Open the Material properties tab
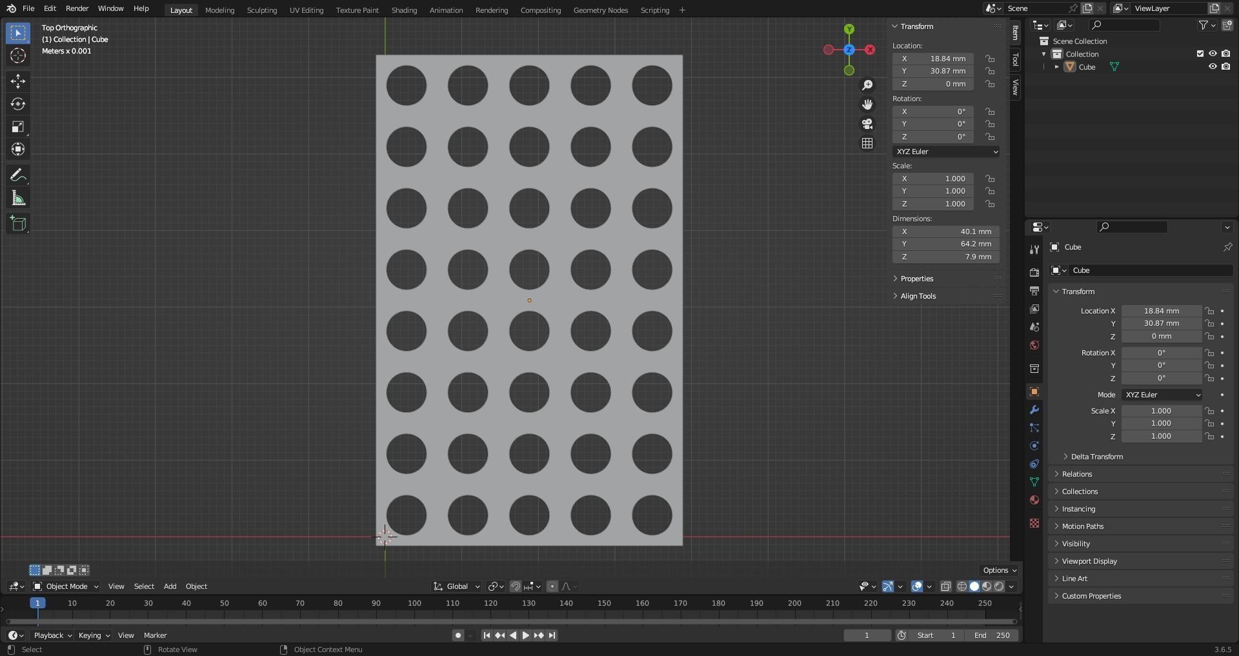The width and height of the screenshot is (1239, 656). click(x=1034, y=500)
